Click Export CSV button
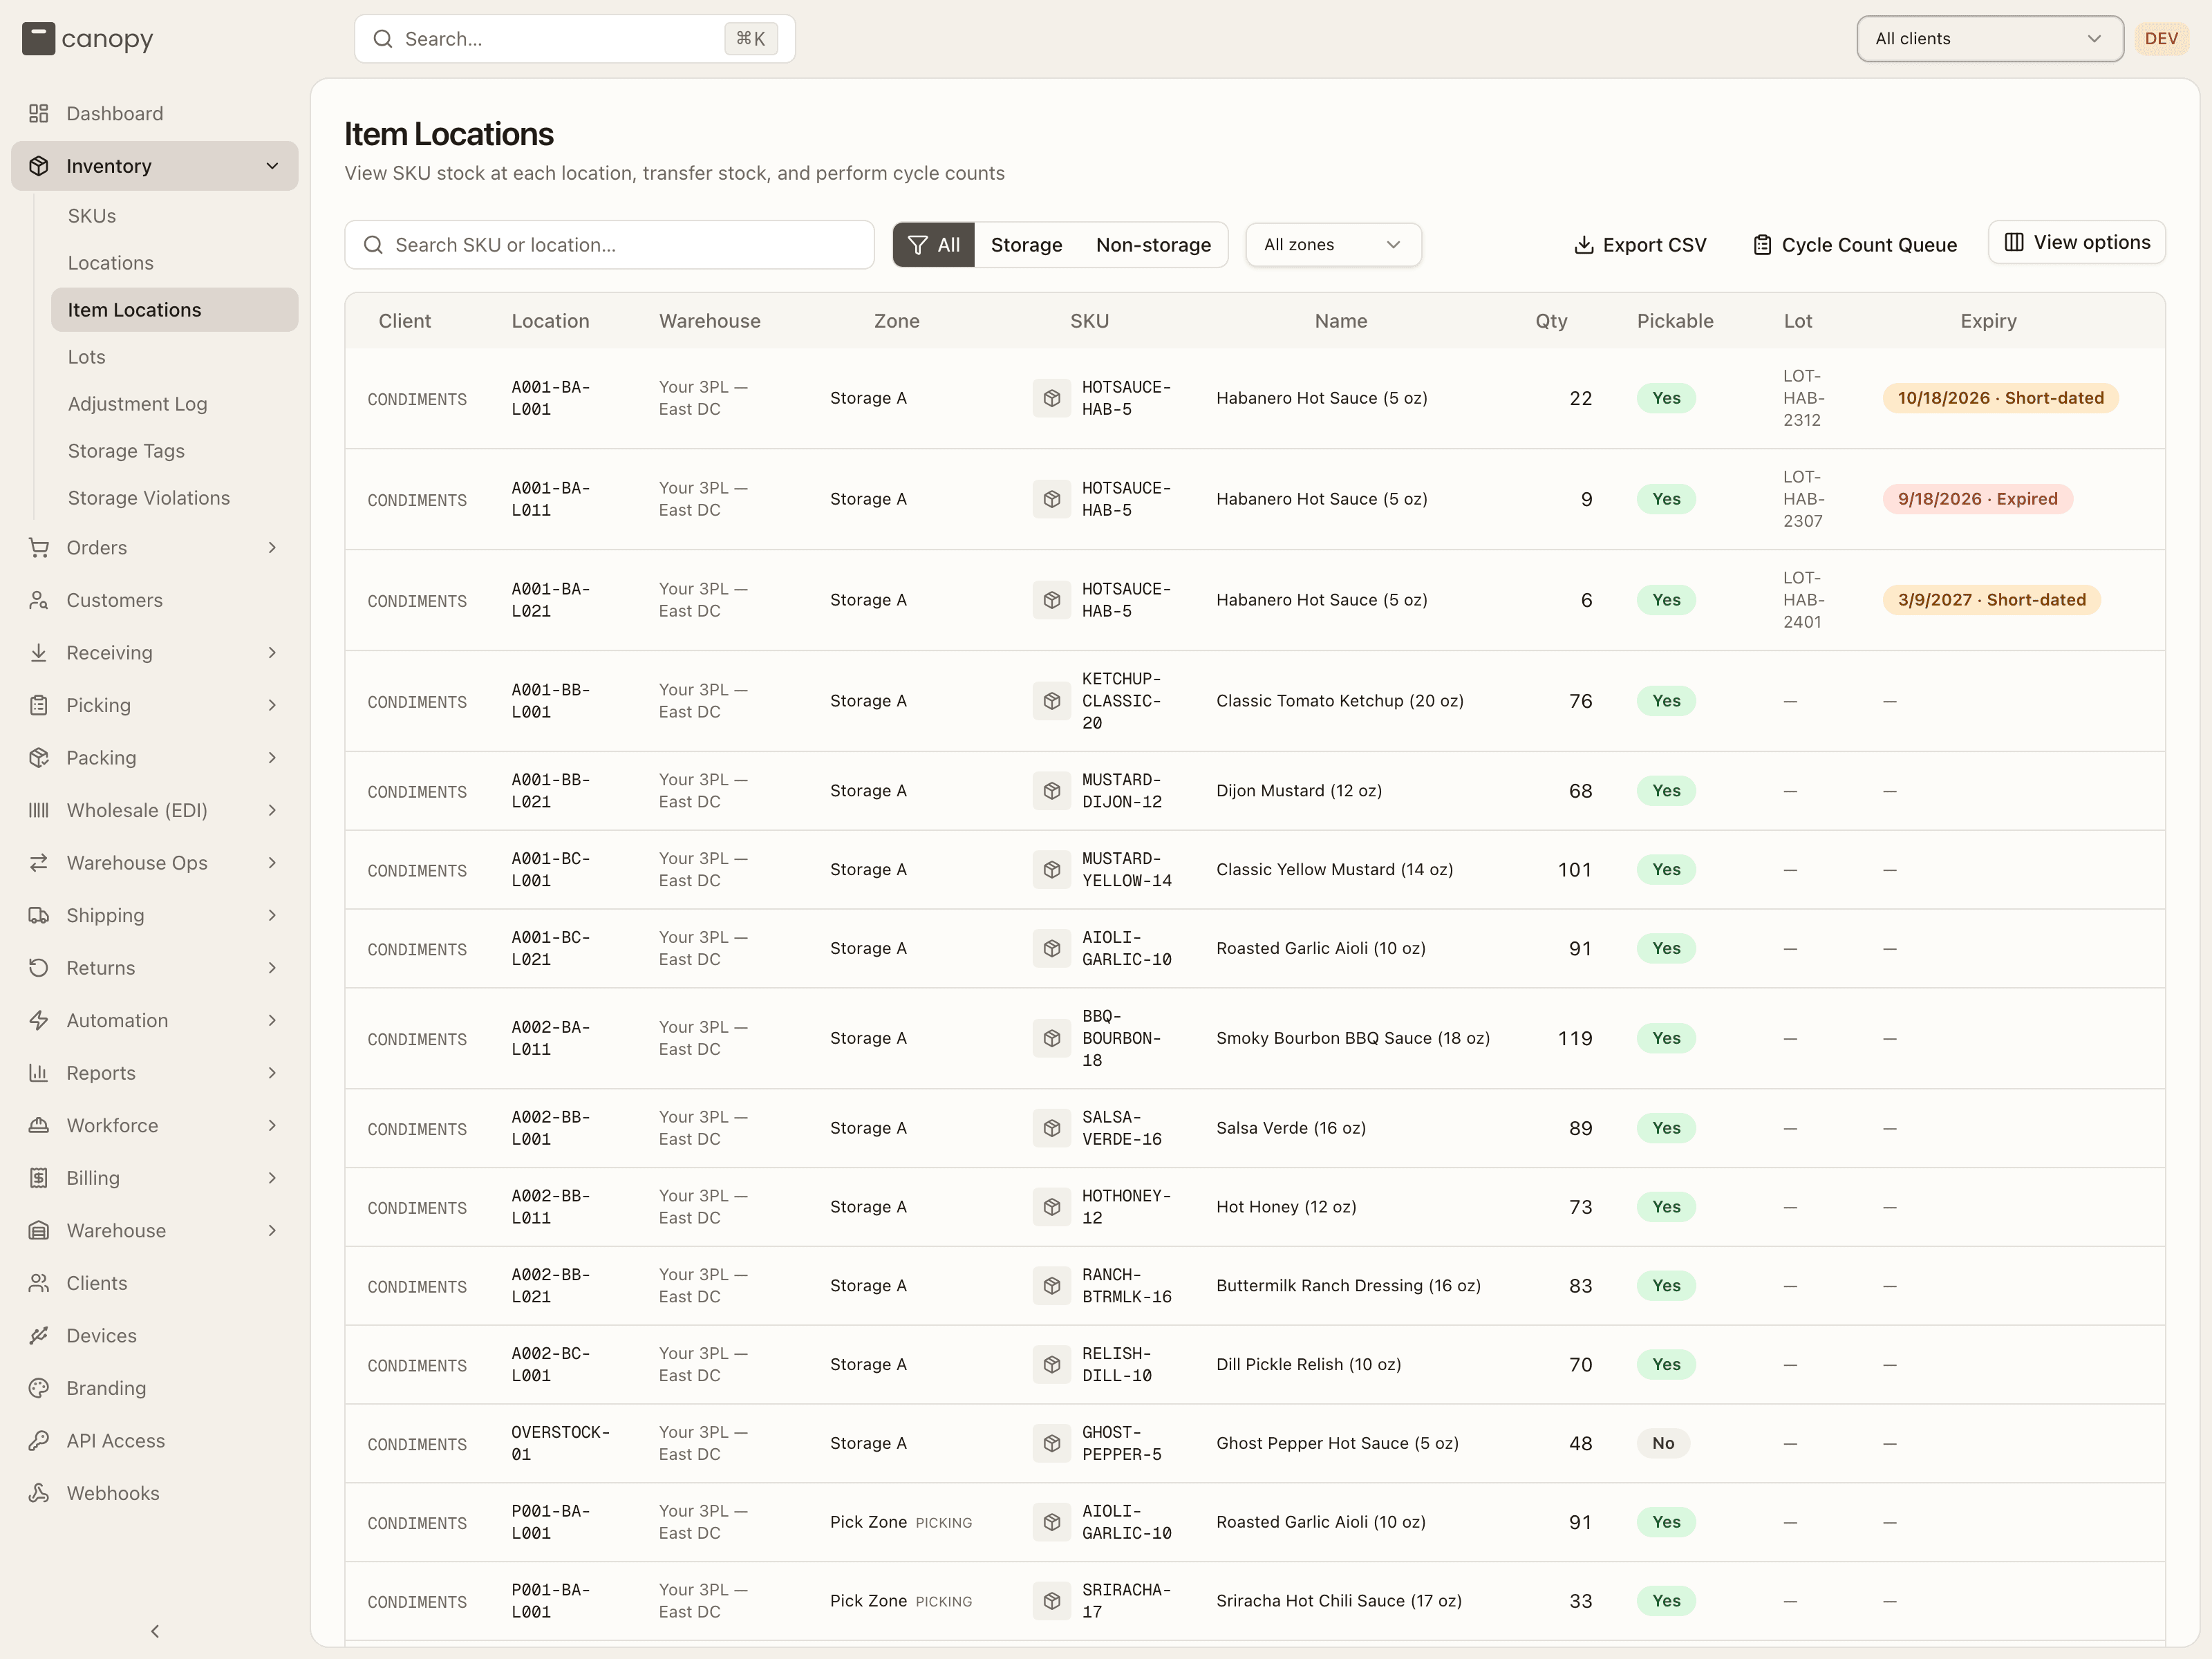The height and width of the screenshot is (1659, 2212). [1640, 245]
